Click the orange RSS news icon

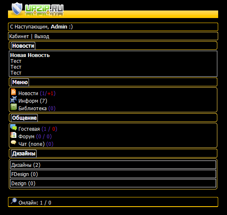point(13,92)
